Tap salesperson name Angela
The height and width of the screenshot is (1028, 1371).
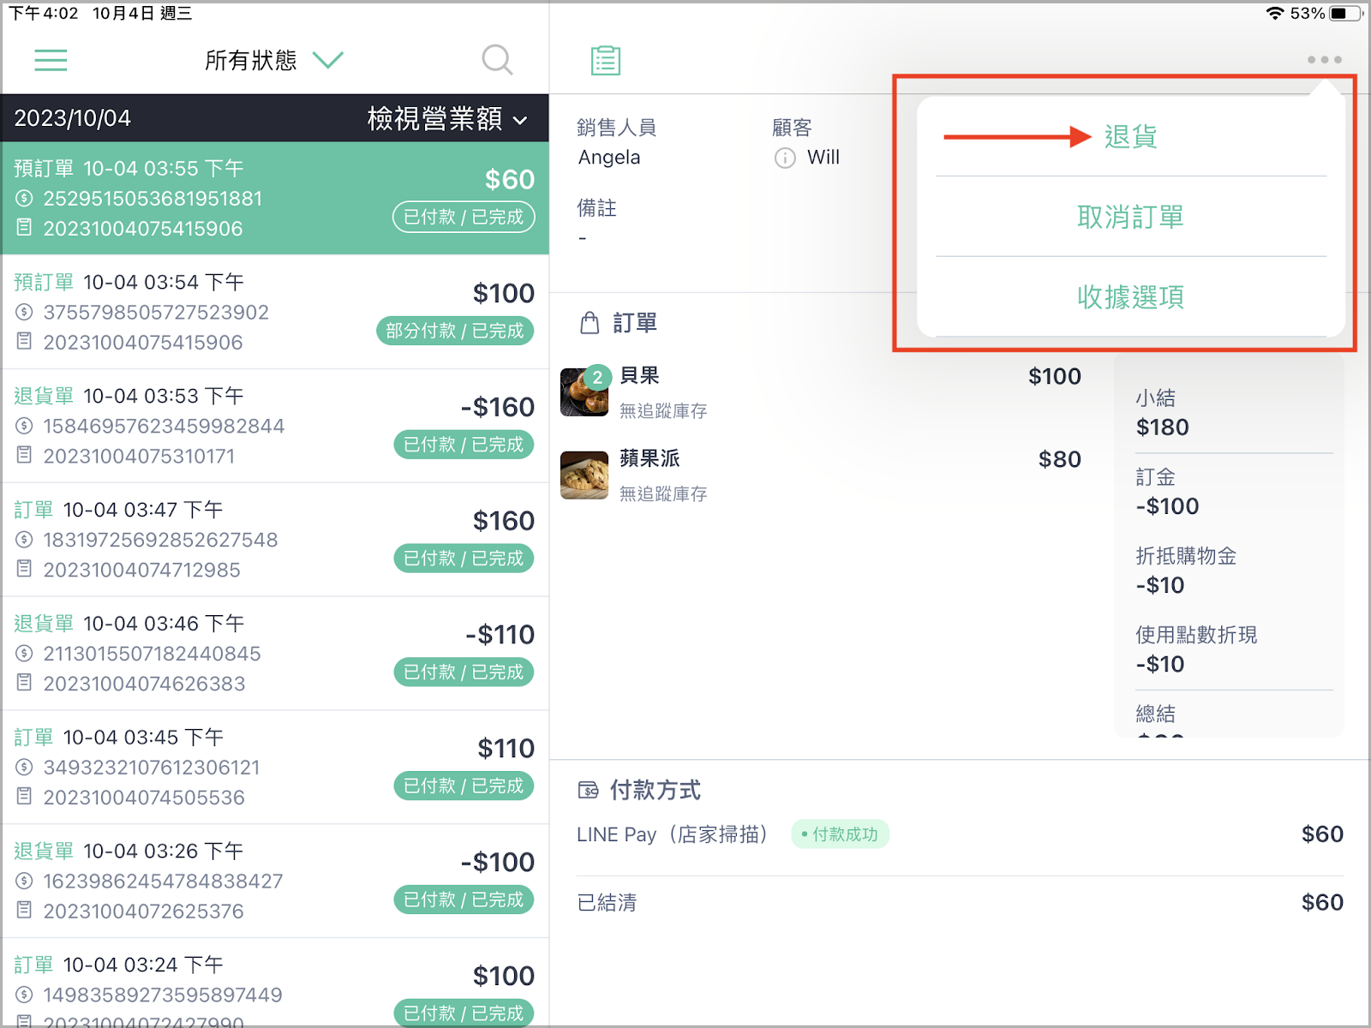609,158
